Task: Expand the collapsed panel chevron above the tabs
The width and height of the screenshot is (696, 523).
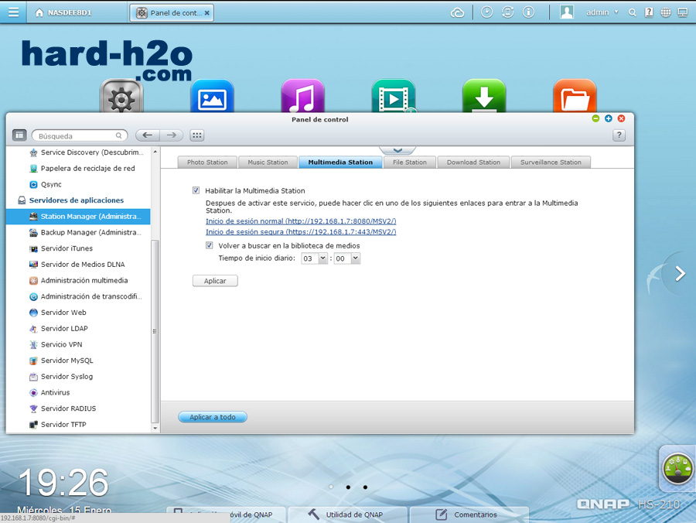Action: click(x=397, y=150)
